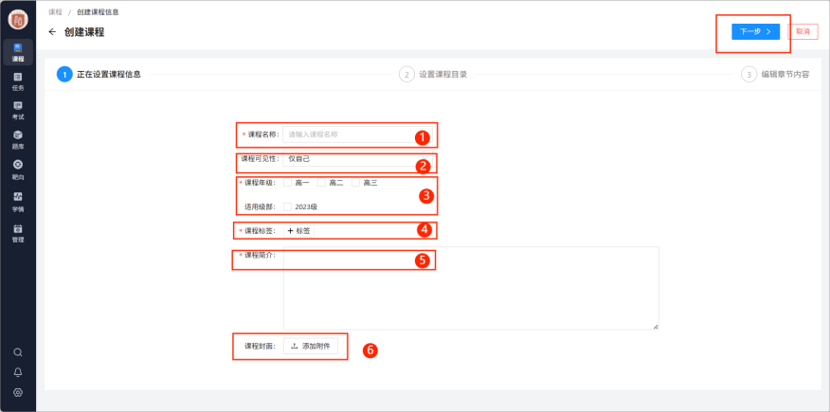Open the 课程可见性 dropdown
The width and height of the screenshot is (830, 412).
coord(357,159)
